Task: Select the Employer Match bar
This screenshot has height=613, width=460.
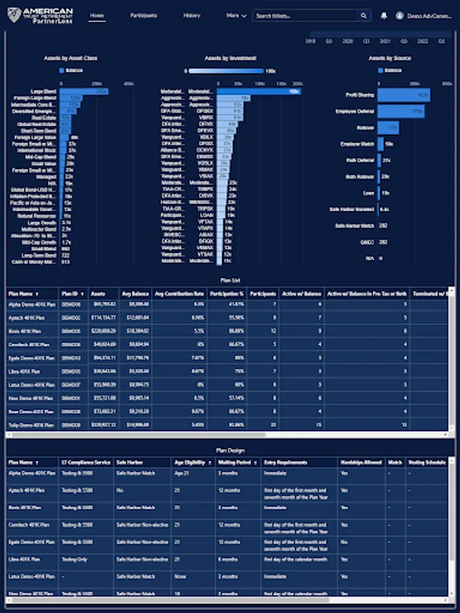Action: point(380,144)
